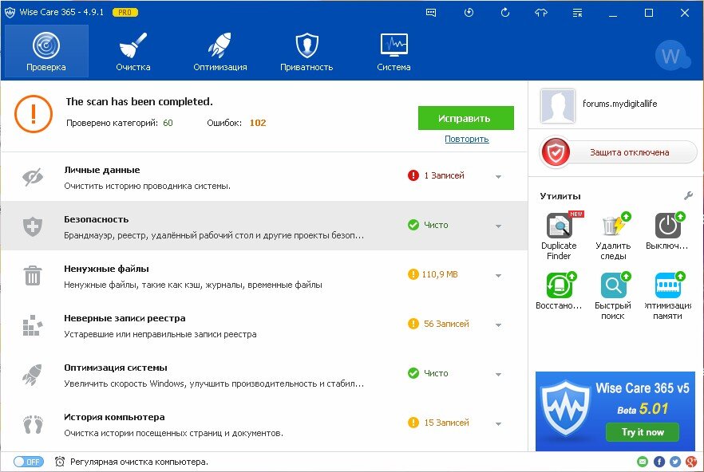Click the alarm clock icon in status bar
The height and width of the screenshot is (472, 704).
click(60, 461)
